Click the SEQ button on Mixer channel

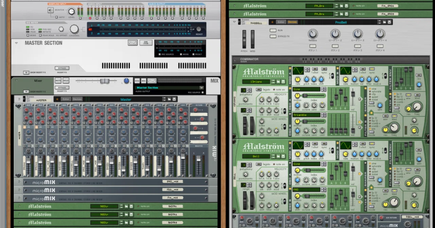point(137,81)
